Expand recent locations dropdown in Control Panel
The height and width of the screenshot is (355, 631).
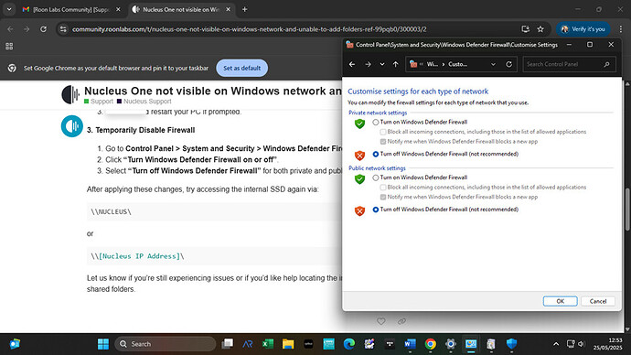pyautogui.click(x=382, y=64)
